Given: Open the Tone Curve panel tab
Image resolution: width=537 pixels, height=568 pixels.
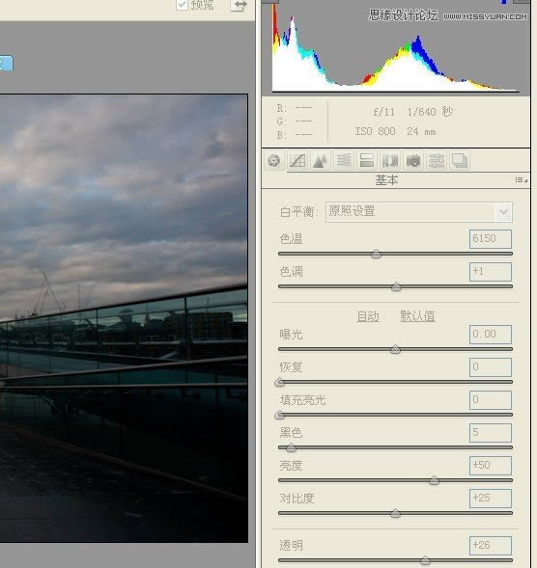Looking at the screenshot, I should (297, 161).
